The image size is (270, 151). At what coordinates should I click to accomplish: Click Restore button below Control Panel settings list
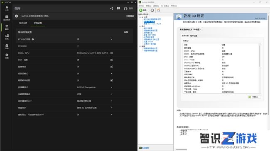coord(254,97)
